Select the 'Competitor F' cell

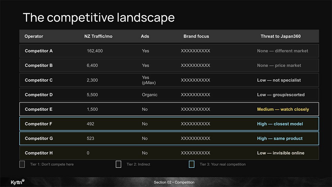38,124
